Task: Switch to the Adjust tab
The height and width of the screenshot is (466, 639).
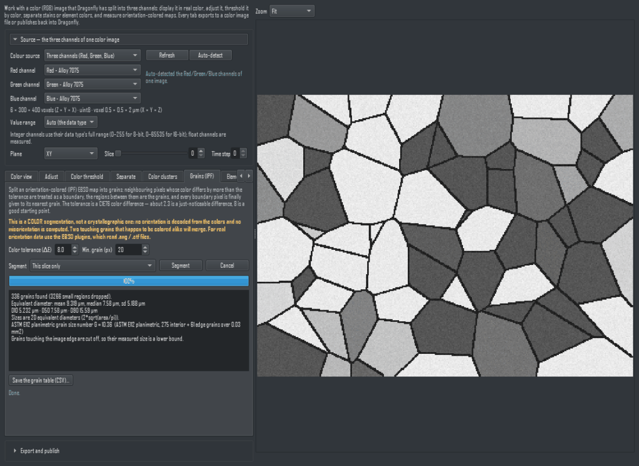Action: [51, 177]
